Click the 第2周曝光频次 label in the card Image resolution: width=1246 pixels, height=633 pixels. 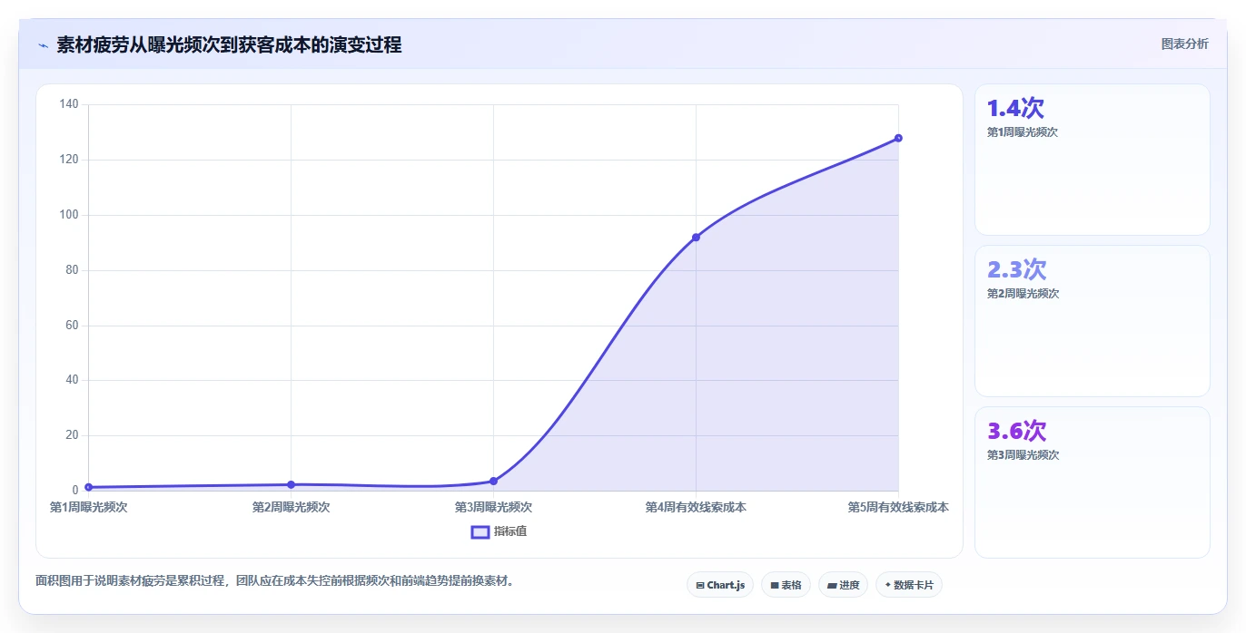coord(1023,294)
